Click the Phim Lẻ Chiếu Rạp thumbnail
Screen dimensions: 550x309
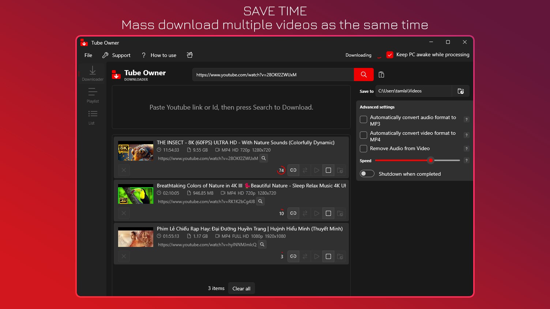point(136,237)
